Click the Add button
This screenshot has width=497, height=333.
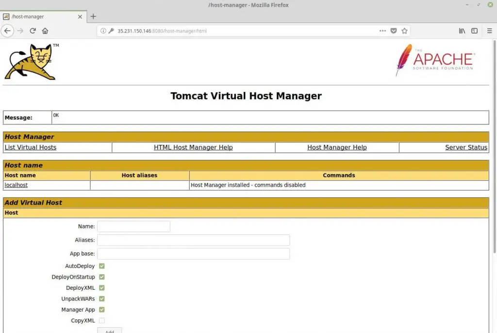pos(109,331)
